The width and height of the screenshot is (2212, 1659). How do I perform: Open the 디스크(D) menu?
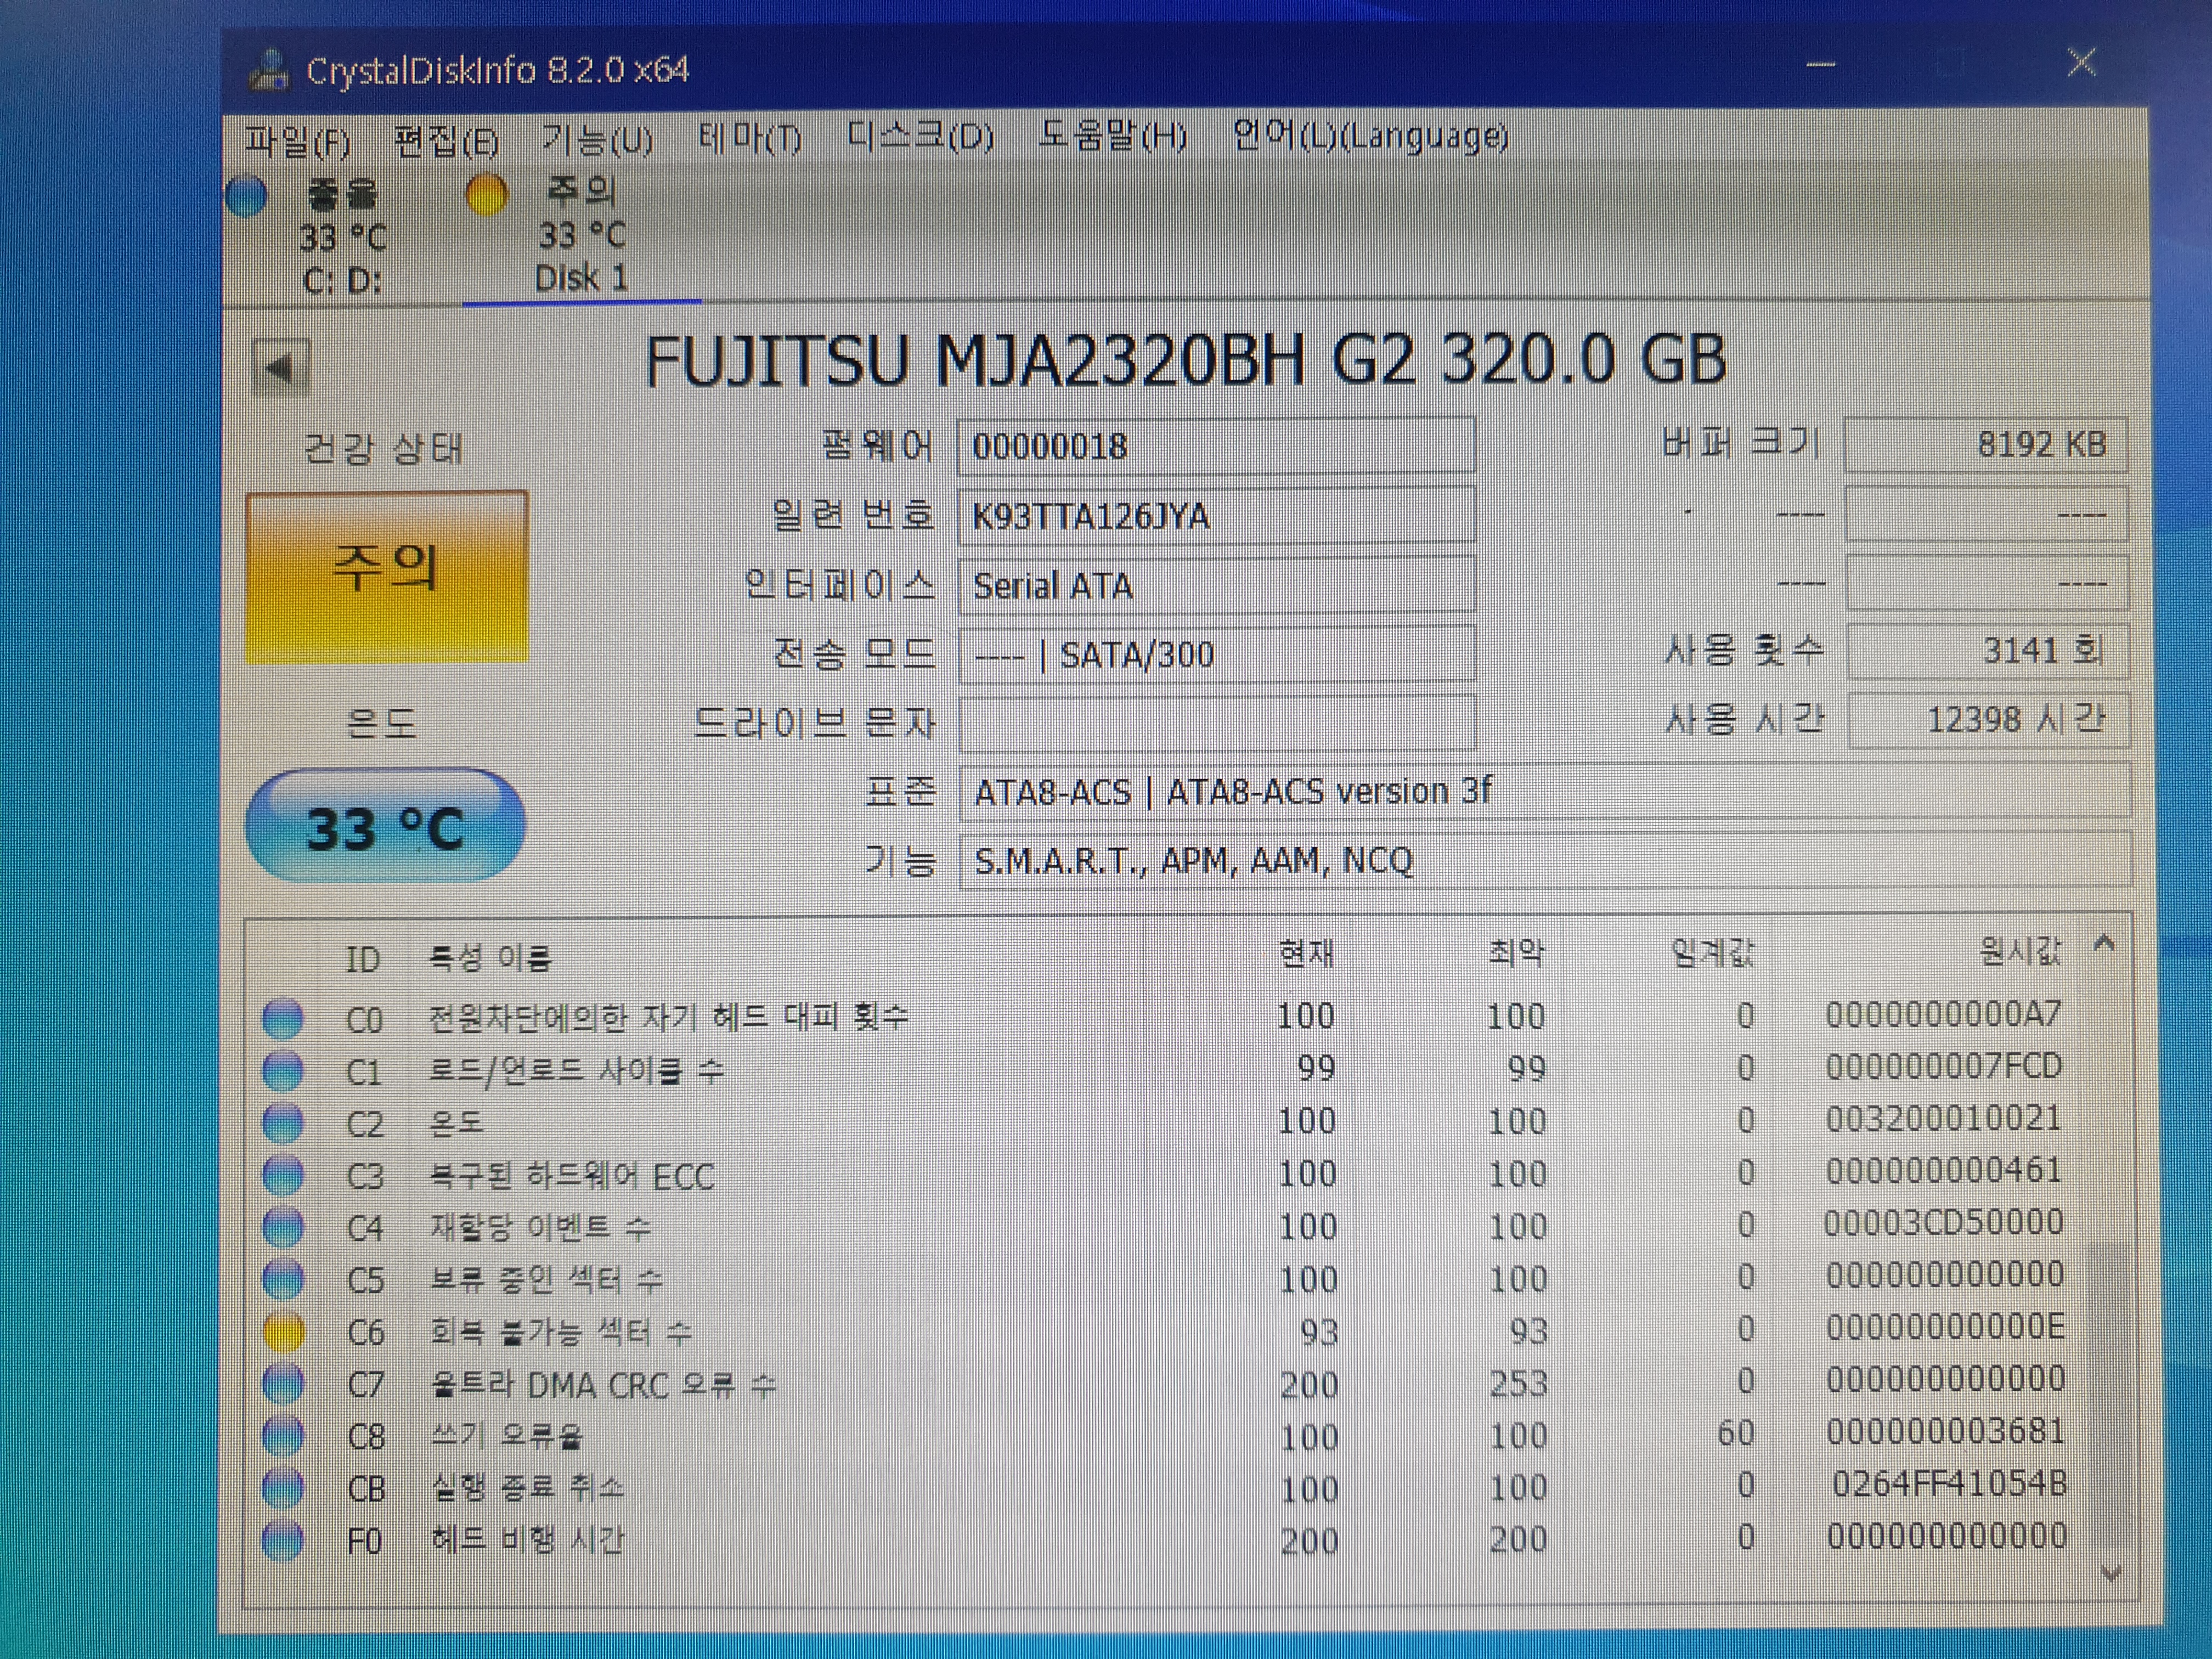pos(920,135)
